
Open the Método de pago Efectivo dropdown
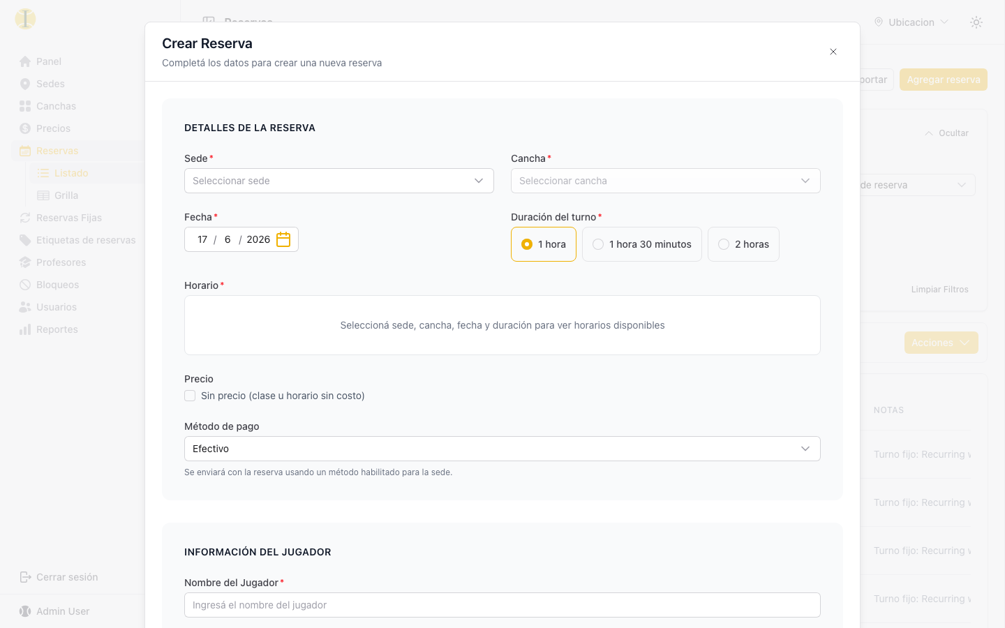502,449
